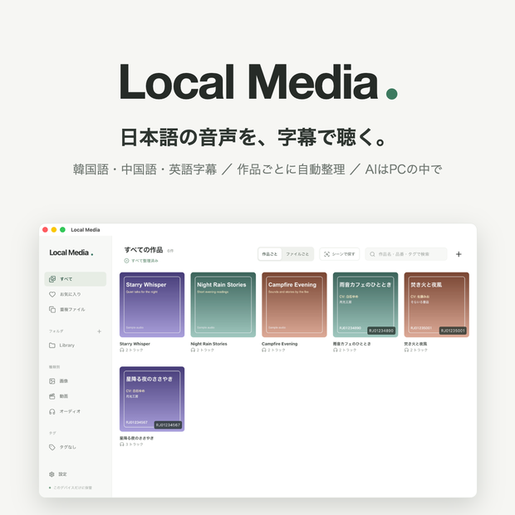Switch to the 作品ごと view tab
515x515 pixels.
[270, 254]
